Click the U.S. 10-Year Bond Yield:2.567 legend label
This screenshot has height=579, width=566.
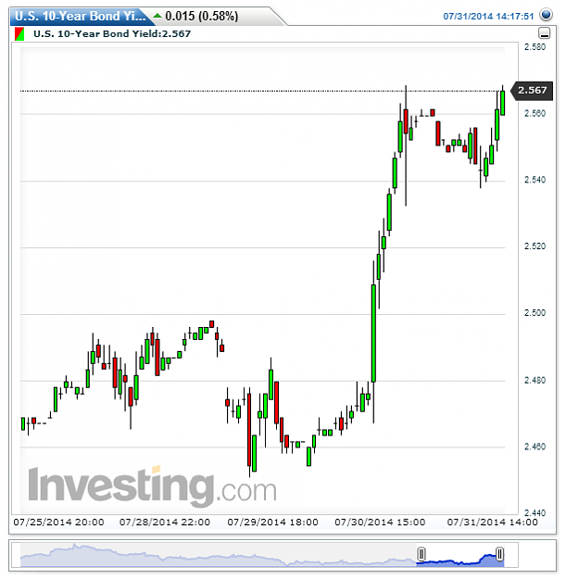(112, 34)
